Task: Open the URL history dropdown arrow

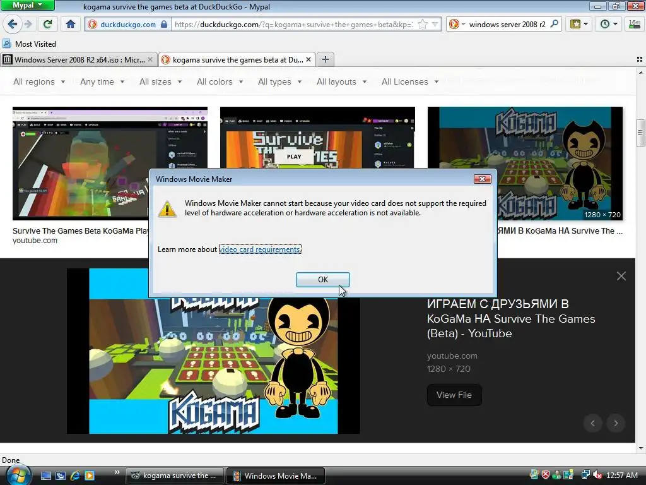Action: (x=435, y=25)
